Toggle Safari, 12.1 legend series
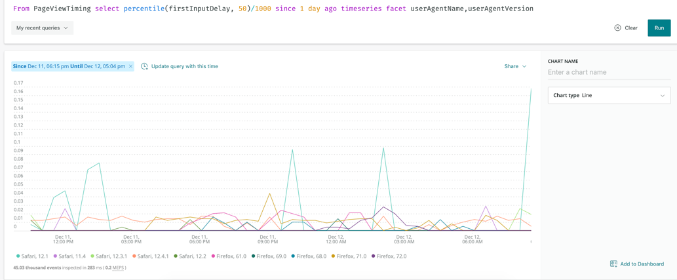The image size is (677, 280). [31, 256]
